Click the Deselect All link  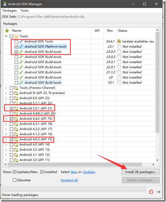coord(69,180)
